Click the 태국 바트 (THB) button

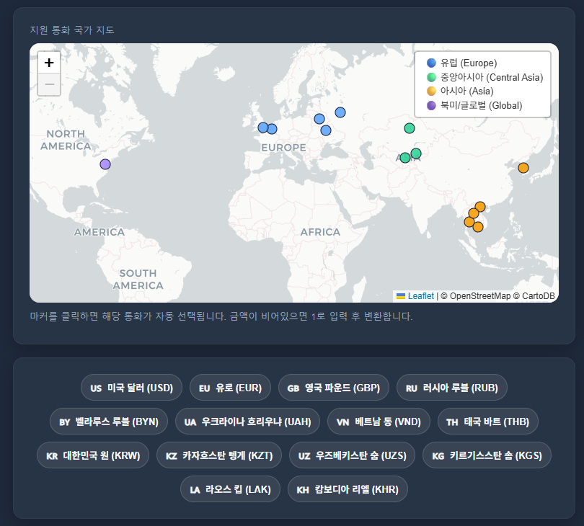487,421
